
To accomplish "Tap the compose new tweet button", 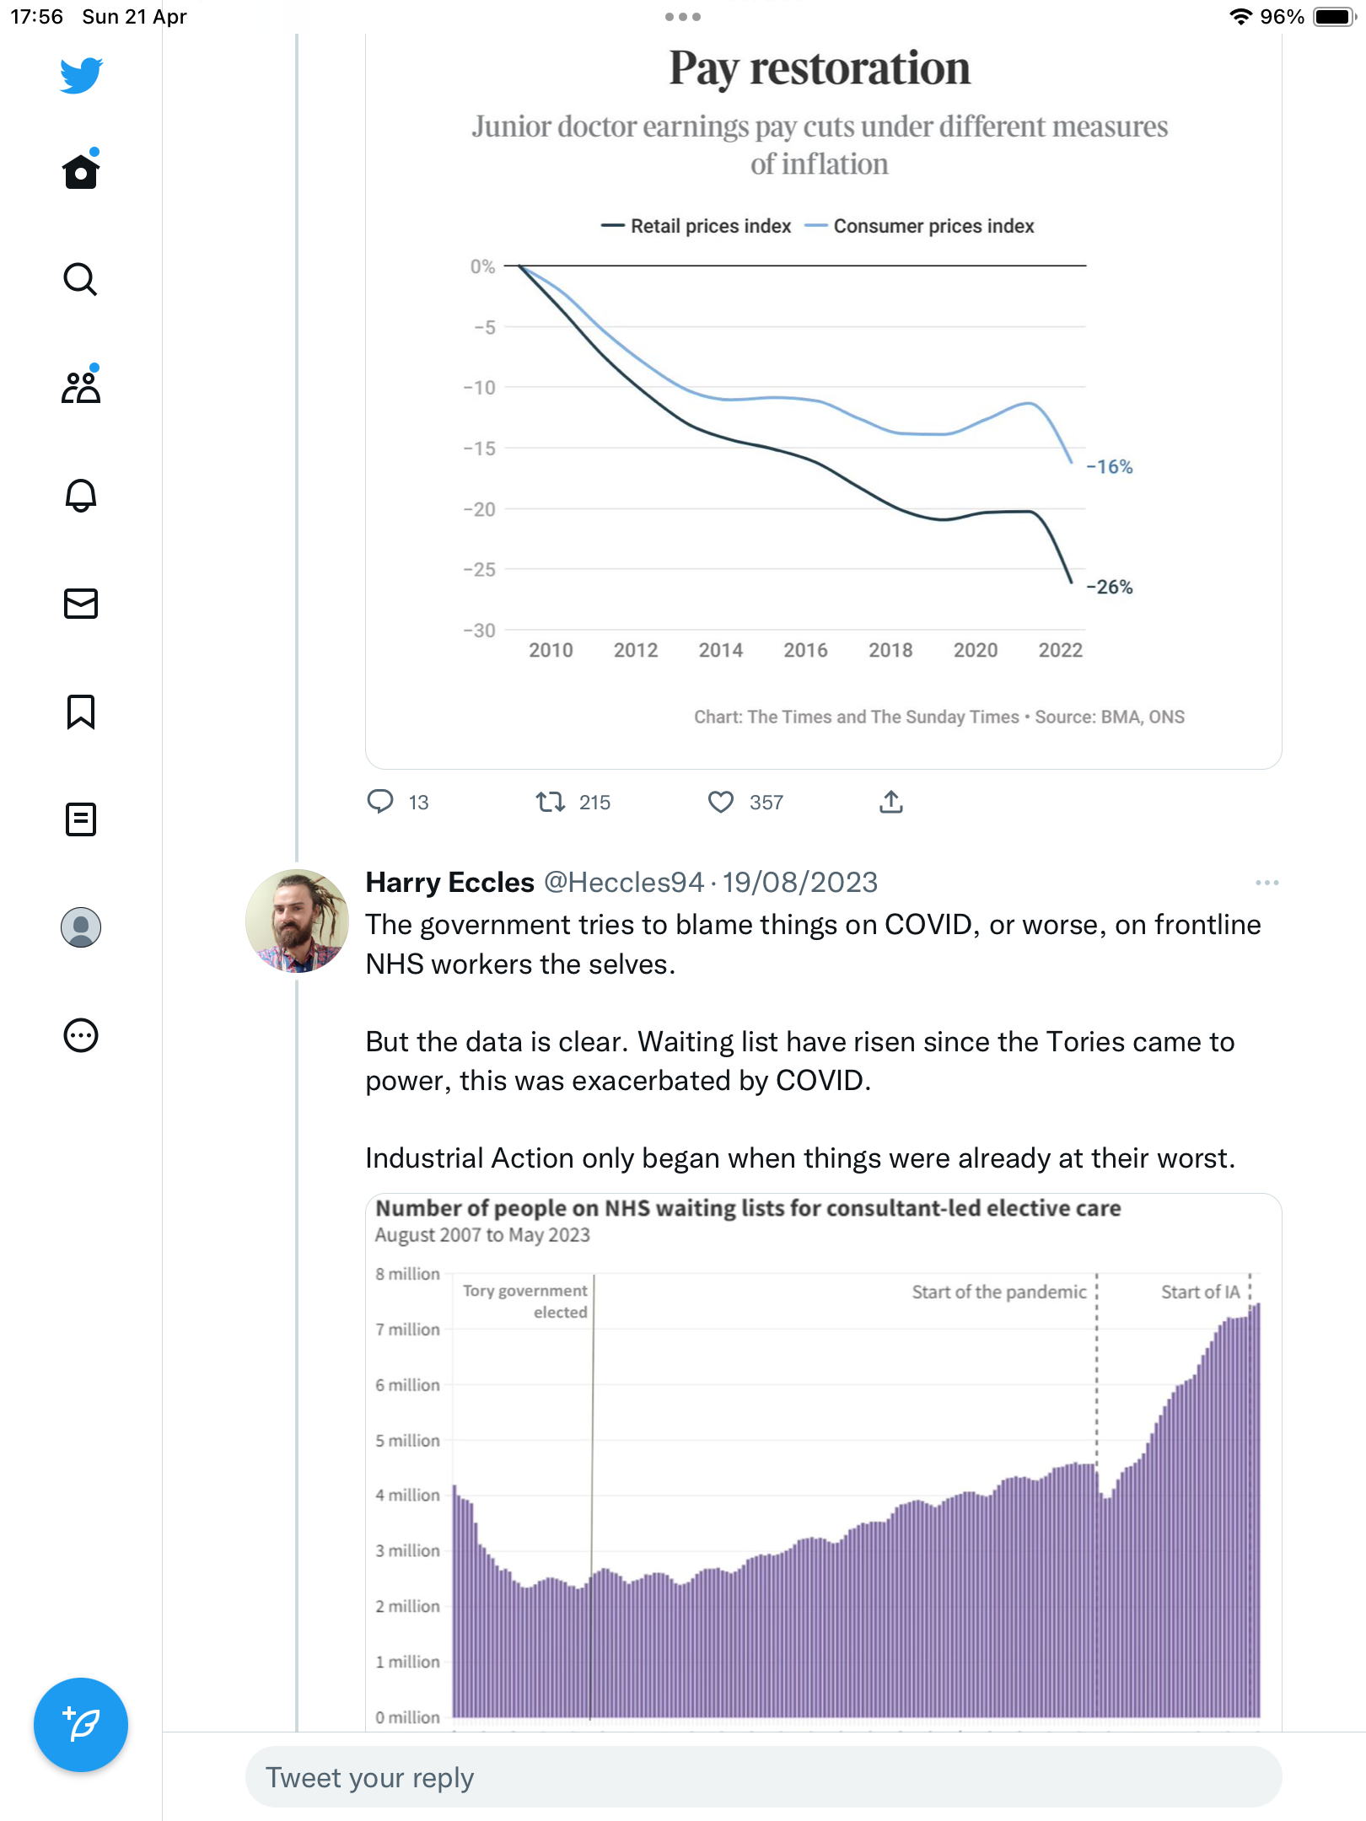I will pyautogui.click(x=81, y=1725).
